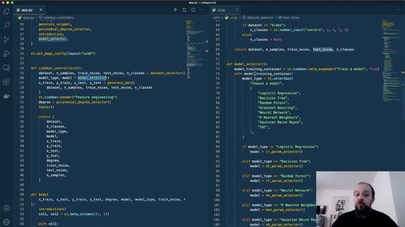Click 'dataset_selector()' call on line 25

168,73
